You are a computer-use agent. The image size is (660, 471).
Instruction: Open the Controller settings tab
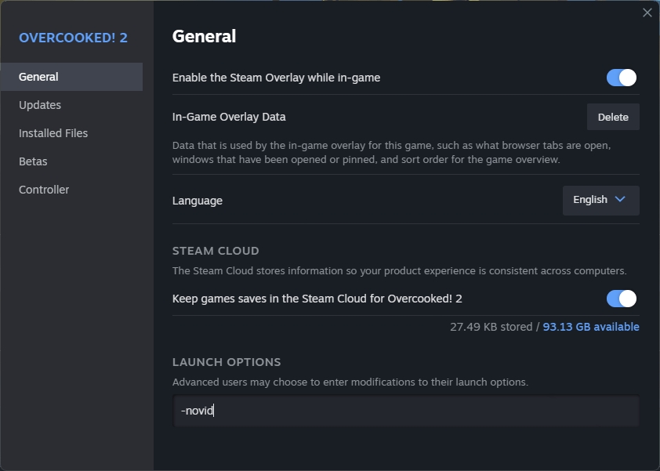(44, 190)
